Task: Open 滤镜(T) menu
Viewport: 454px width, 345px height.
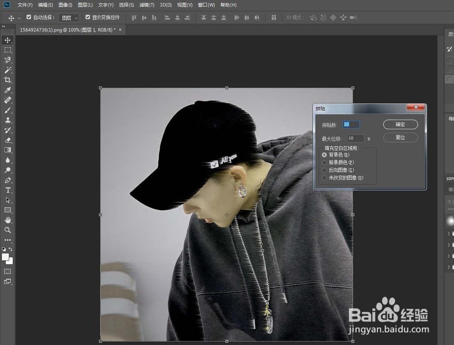Action: coord(147,5)
